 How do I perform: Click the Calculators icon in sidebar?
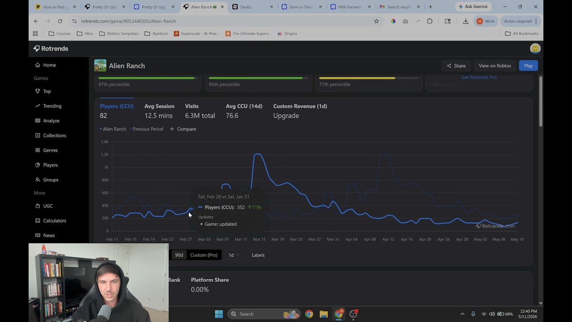click(x=38, y=220)
